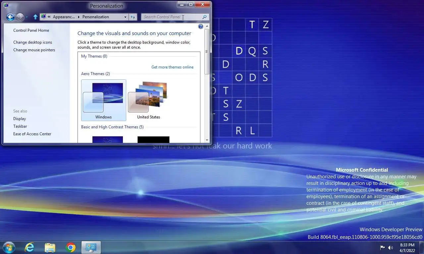Click the Personalization window title bar icon
This screenshot has height=254, width=424.
click(6, 5)
